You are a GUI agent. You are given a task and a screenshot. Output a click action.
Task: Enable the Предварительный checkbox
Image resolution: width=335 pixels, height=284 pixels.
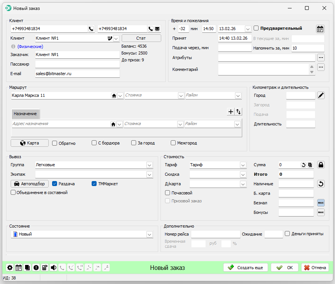(256, 28)
